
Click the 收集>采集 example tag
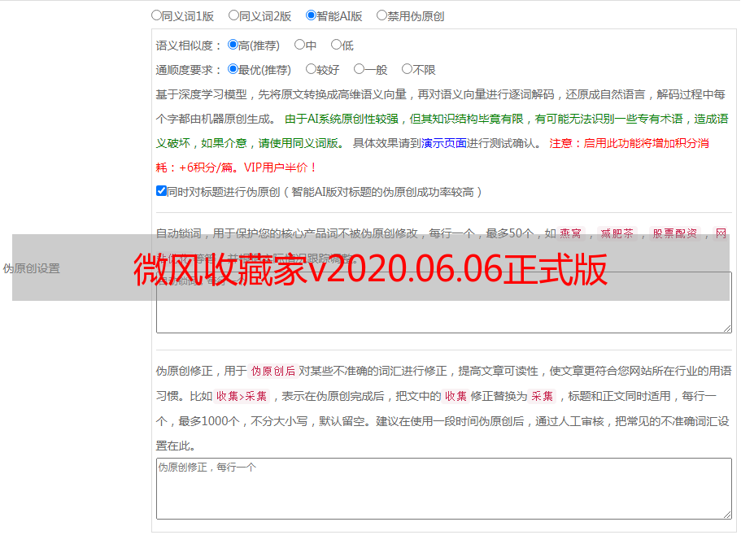[x=242, y=396]
